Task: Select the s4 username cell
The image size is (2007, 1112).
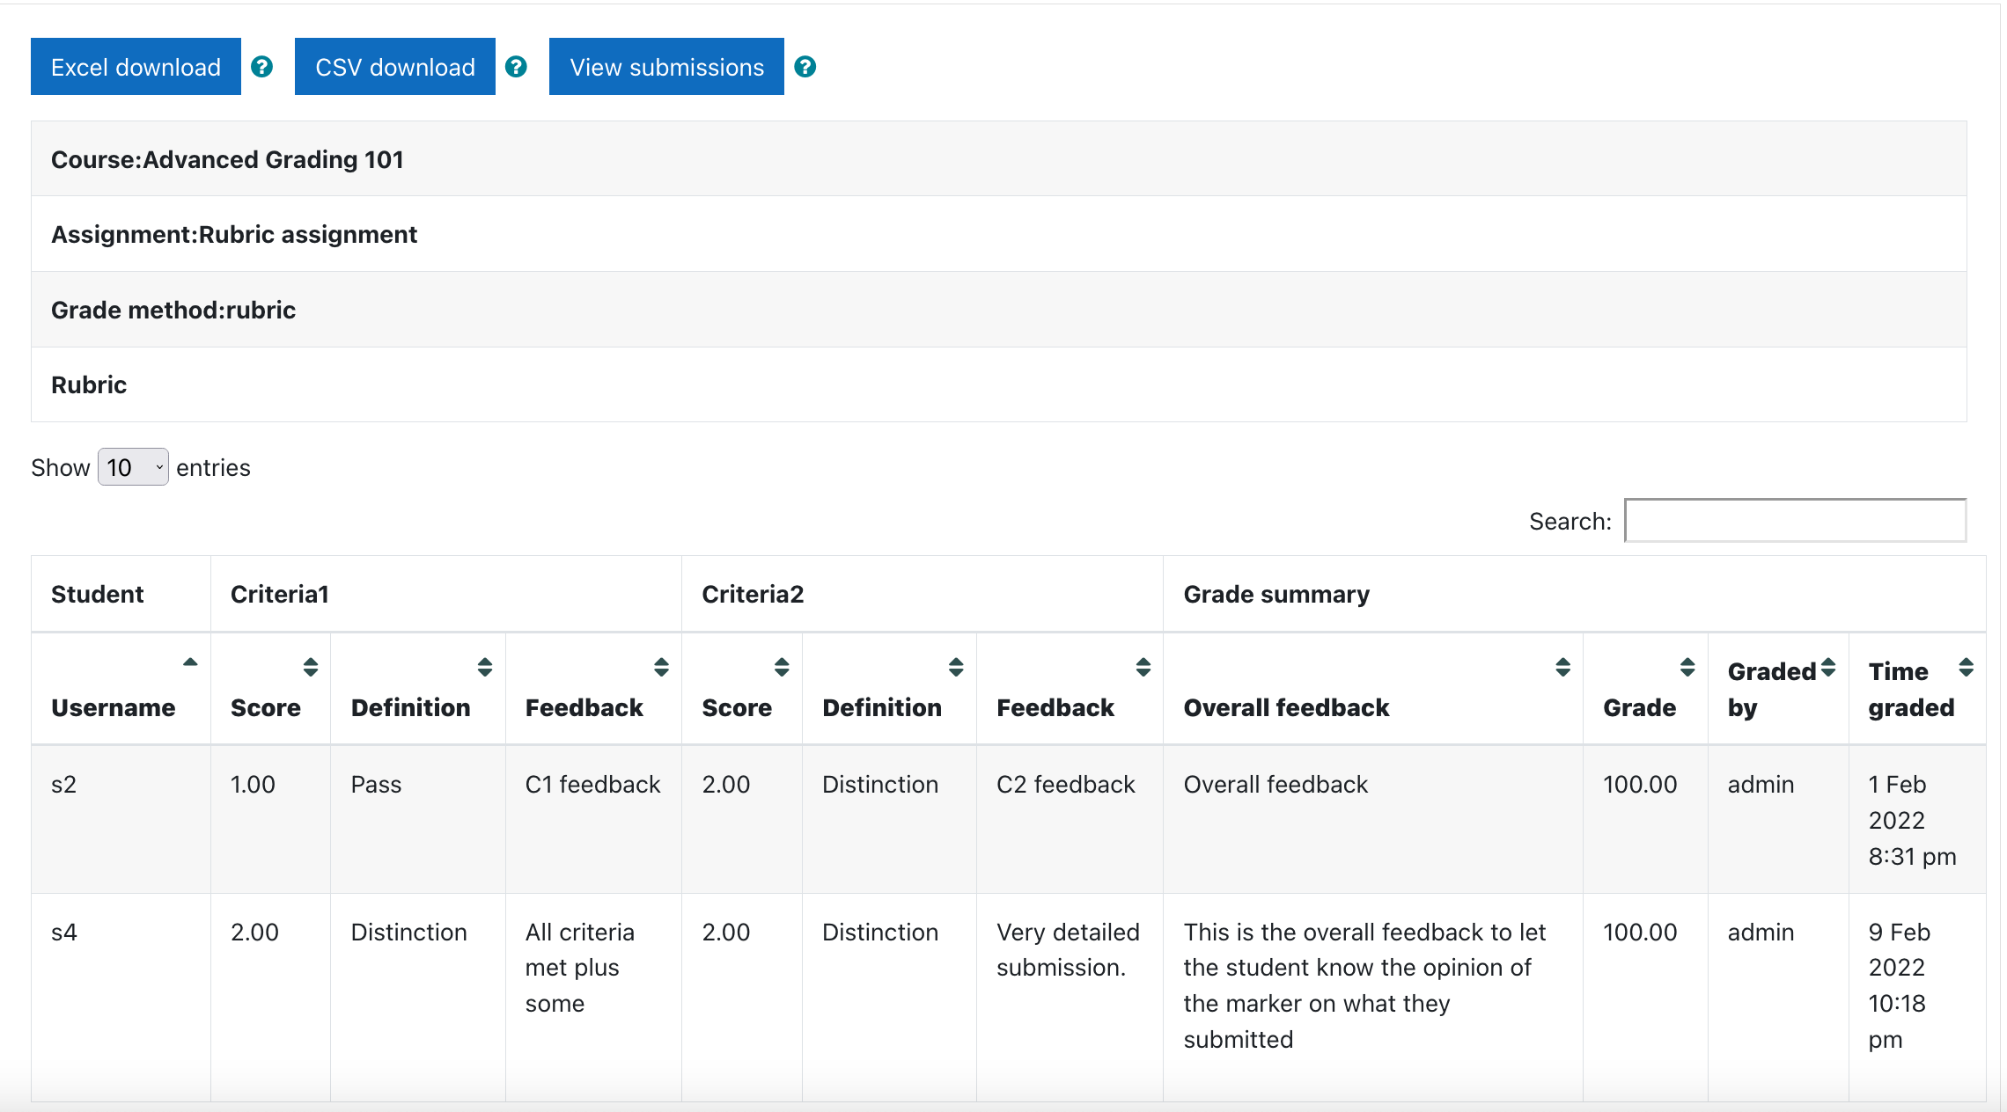Action: pos(64,932)
